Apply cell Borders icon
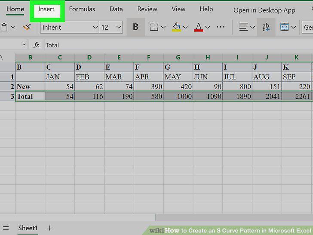 [x=154, y=27]
